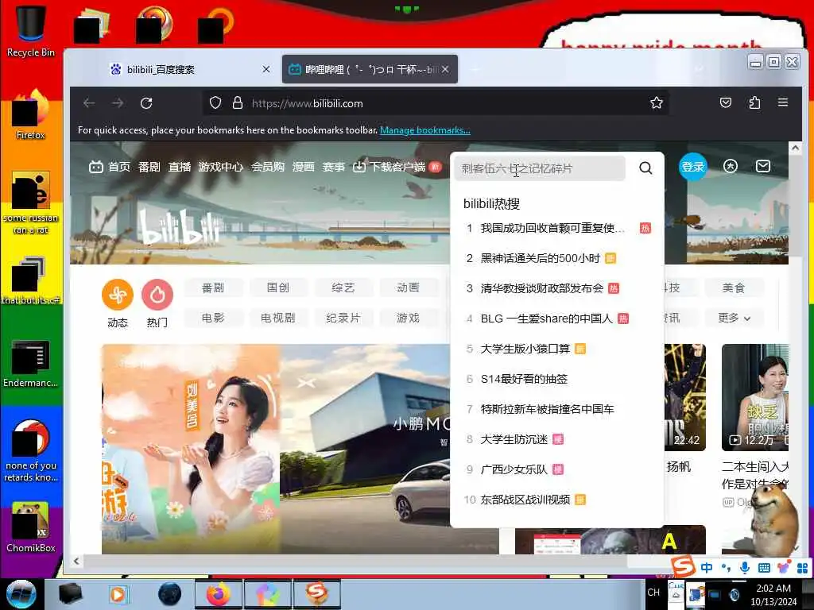This screenshot has height=610, width=814.
Task: Open the 番剧 top navigation item
Action: [149, 167]
